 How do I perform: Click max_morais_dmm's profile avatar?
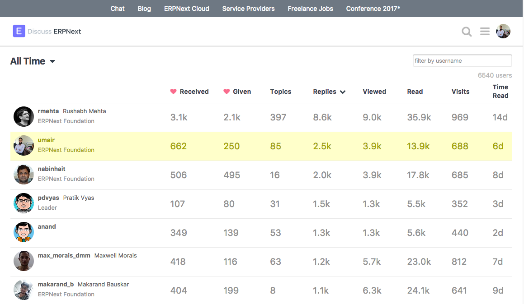click(x=24, y=261)
